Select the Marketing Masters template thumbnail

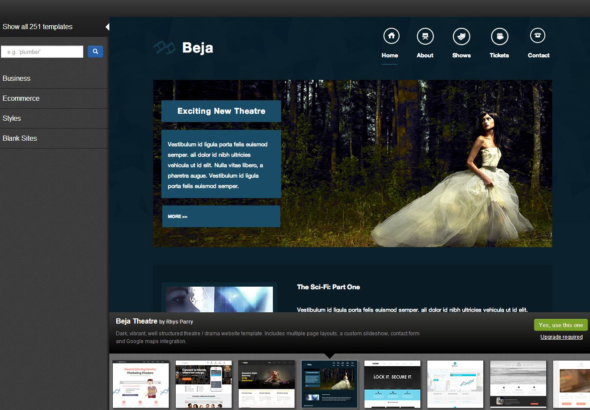tap(141, 384)
